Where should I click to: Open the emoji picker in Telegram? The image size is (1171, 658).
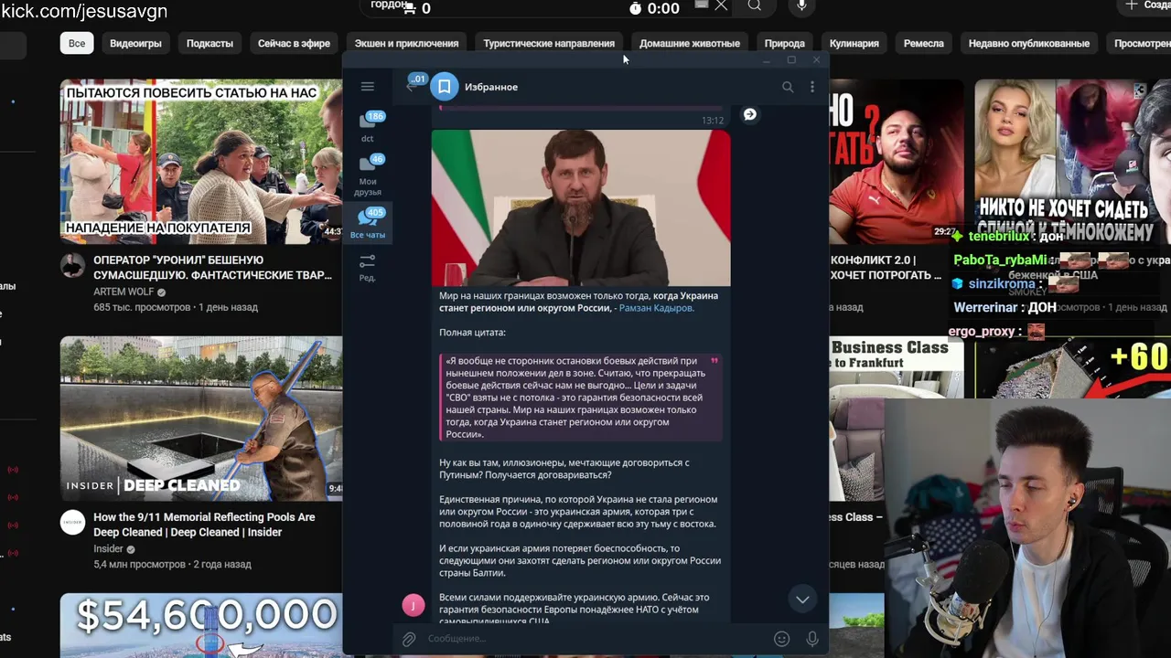[781, 639]
